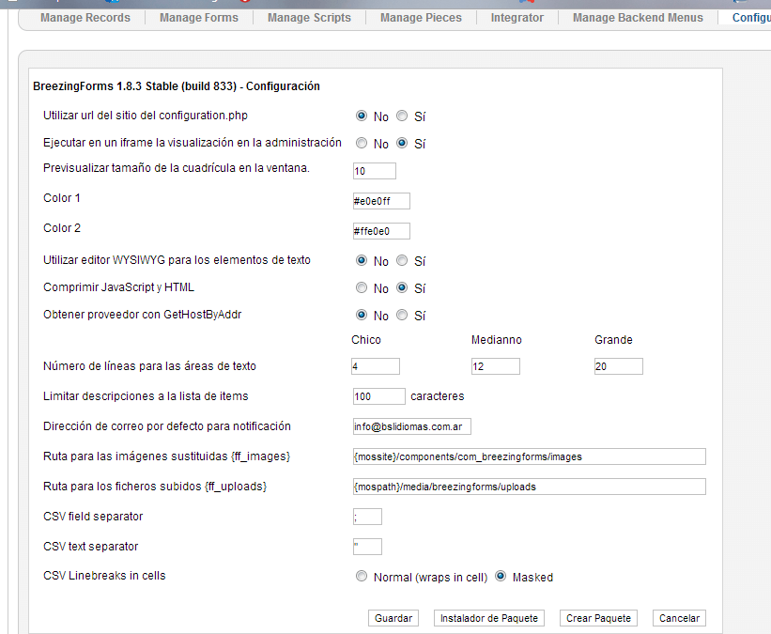Click the Color 1 value field
771x634 pixels.
pyautogui.click(x=381, y=201)
